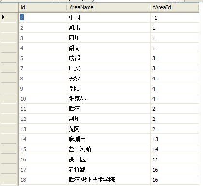Click the fAreaId cell in the 新竹路 row
The height and width of the screenshot is (186, 203).
pyautogui.click(x=174, y=170)
